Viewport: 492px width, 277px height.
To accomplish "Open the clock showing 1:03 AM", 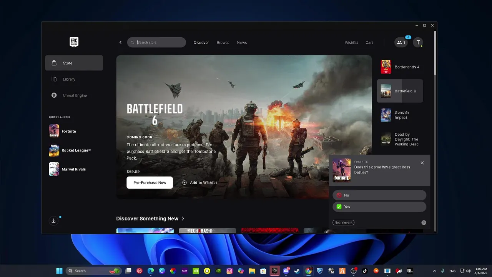I will pyautogui.click(x=481, y=271).
